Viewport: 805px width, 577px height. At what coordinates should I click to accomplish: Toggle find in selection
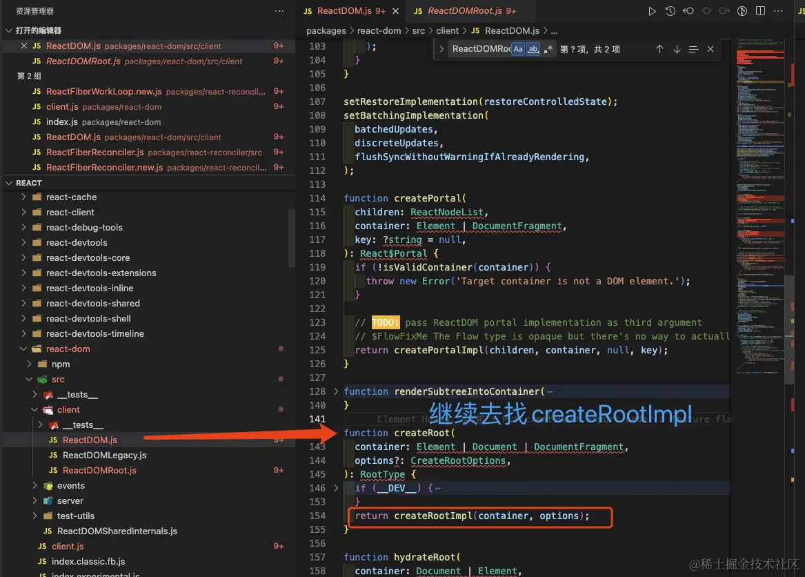693,49
